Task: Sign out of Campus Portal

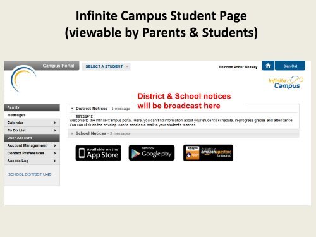Action: point(290,66)
